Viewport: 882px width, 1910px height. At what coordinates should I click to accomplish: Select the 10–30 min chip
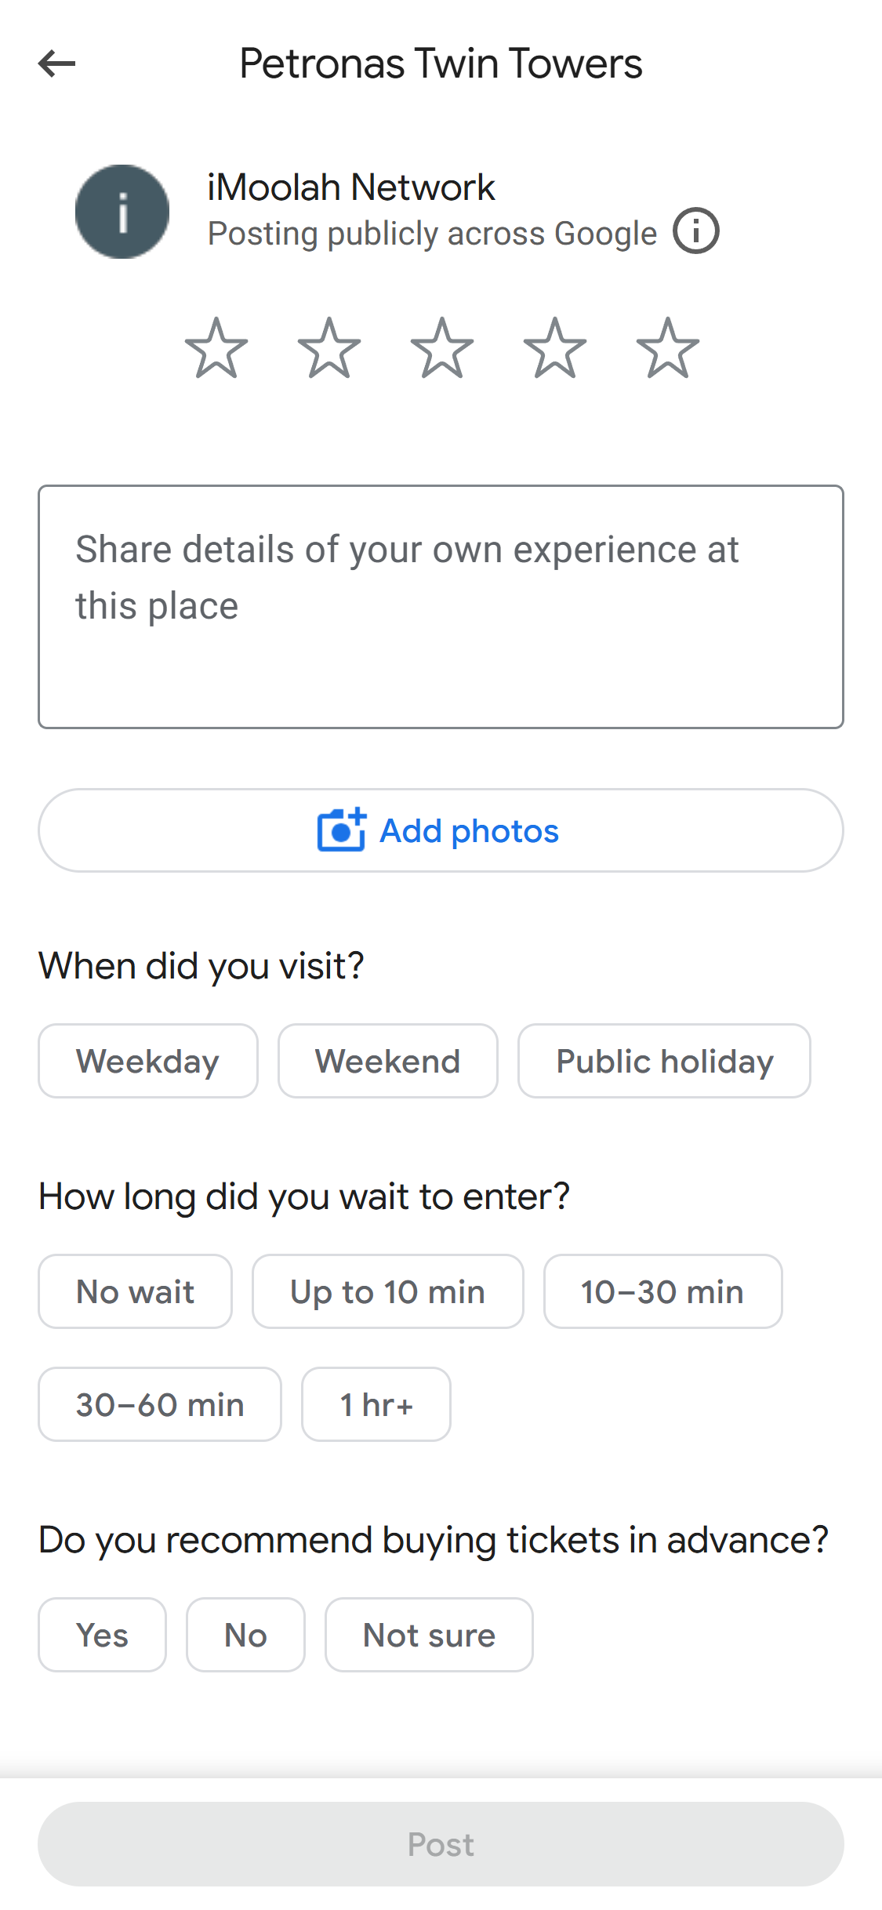663,1291
